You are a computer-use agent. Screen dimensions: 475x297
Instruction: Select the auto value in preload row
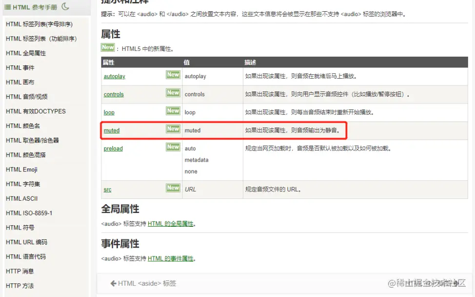(190, 148)
